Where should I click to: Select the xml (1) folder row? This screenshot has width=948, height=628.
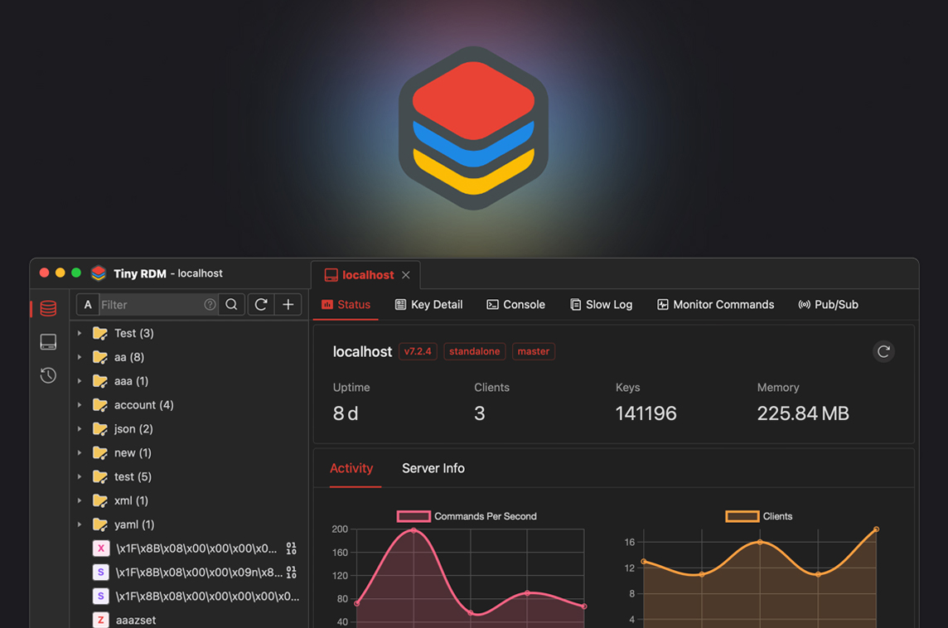pyautogui.click(x=189, y=500)
